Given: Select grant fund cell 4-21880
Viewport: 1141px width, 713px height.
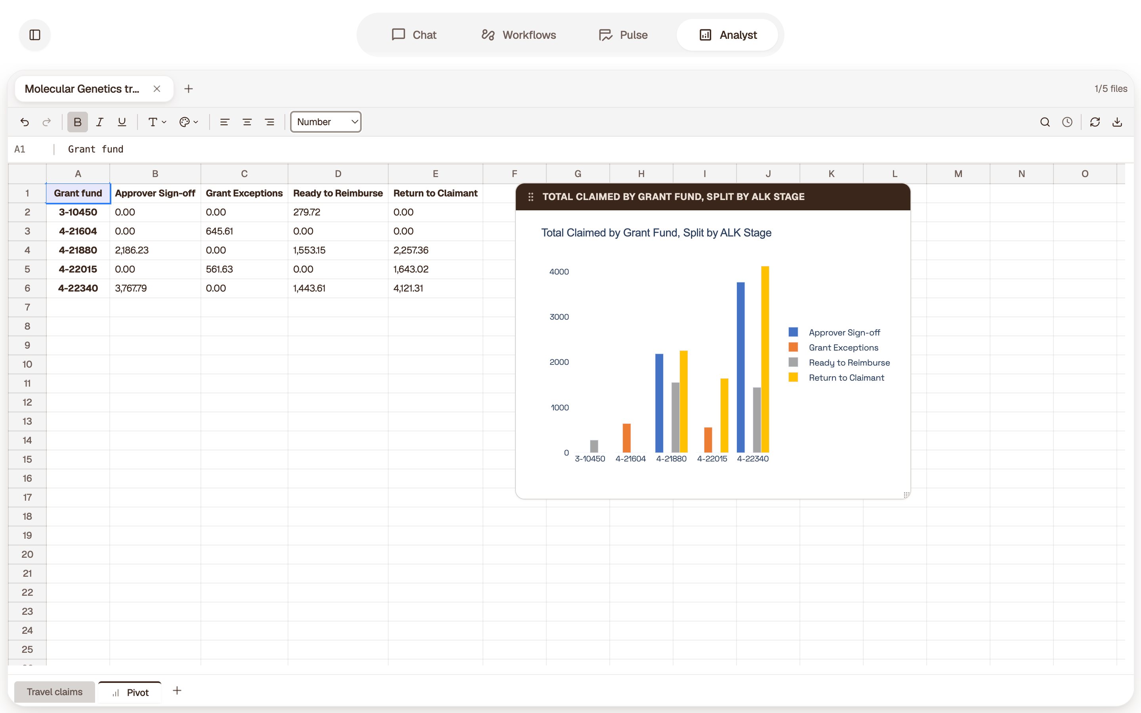Looking at the screenshot, I should (x=78, y=250).
